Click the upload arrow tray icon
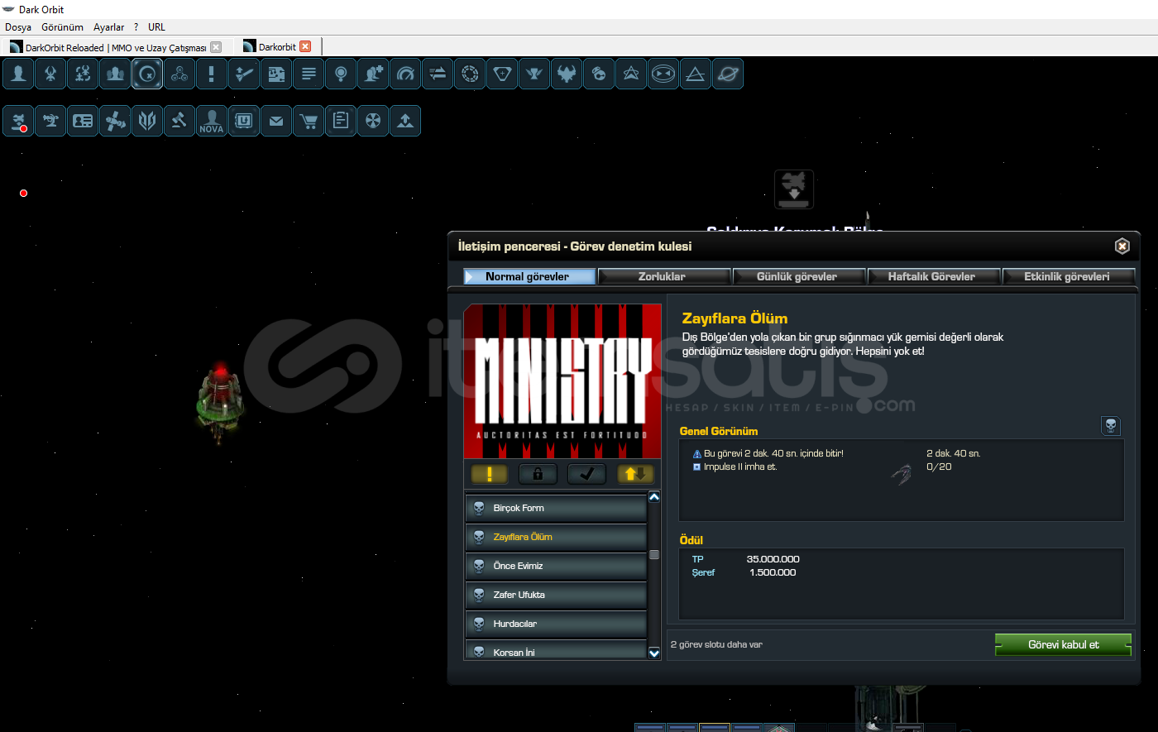The image size is (1158, 732). (x=405, y=121)
